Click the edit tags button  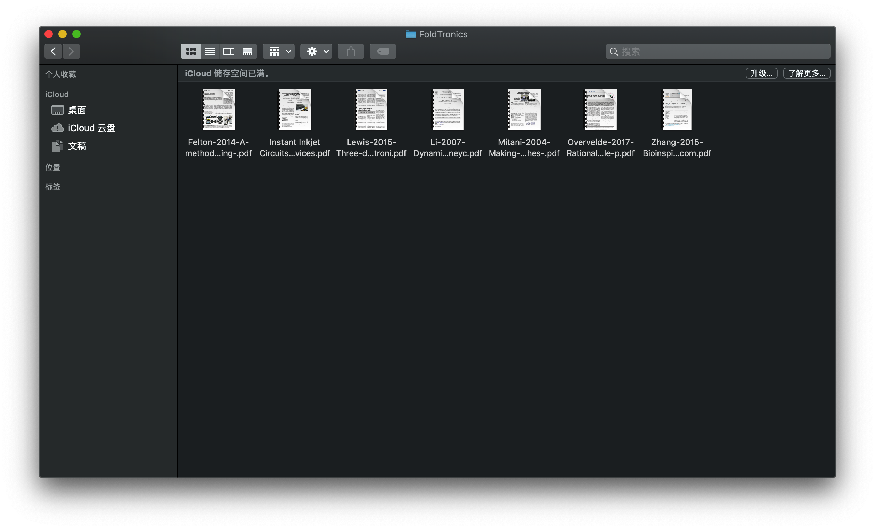(x=383, y=51)
